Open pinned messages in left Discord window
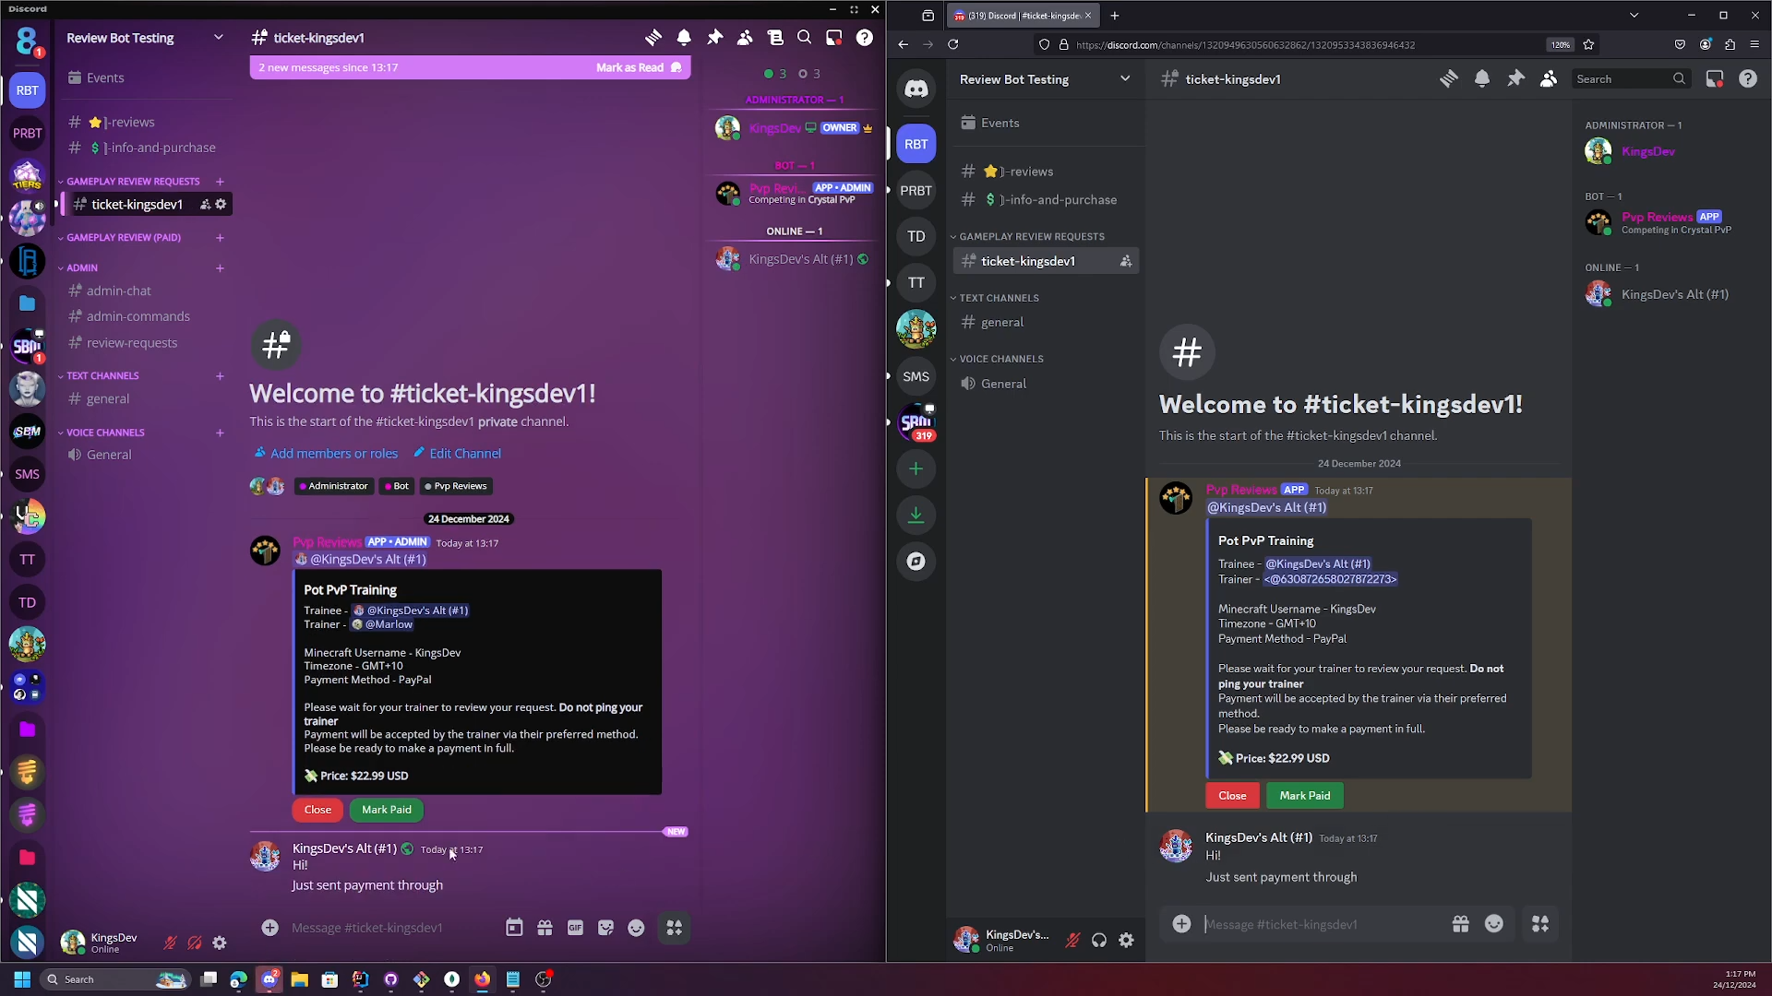1772x996 pixels. (714, 38)
